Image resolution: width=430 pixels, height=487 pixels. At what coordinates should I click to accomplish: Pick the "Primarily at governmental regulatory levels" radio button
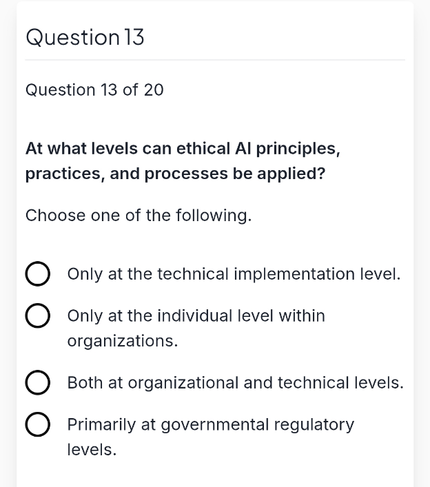tap(38, 424)
